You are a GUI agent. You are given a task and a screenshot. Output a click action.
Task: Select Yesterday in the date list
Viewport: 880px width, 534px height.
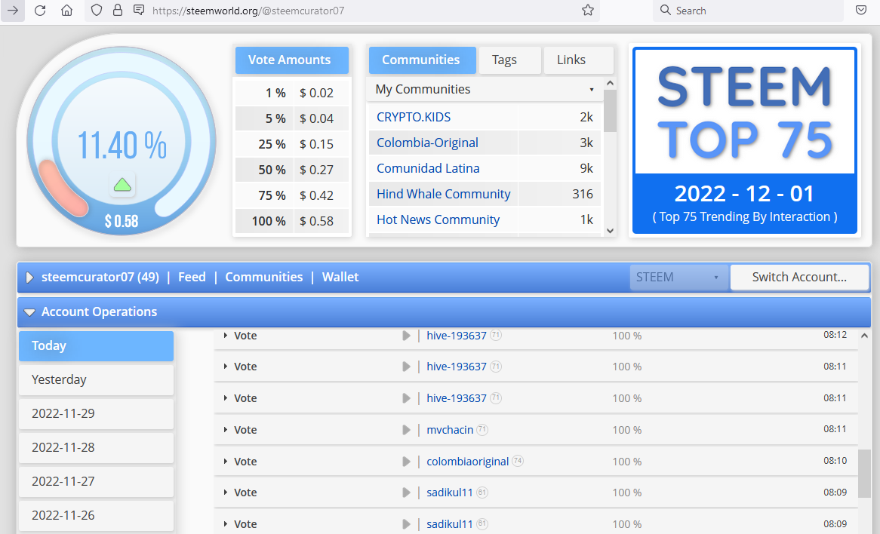coord(96,379)
